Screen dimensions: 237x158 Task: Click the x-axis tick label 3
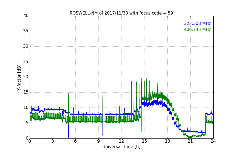pos(53,141)
